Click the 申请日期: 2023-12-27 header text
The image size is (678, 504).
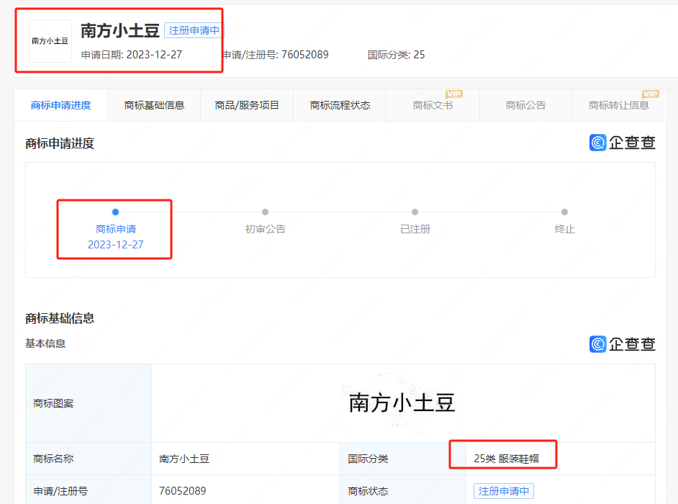pos(132,55)
